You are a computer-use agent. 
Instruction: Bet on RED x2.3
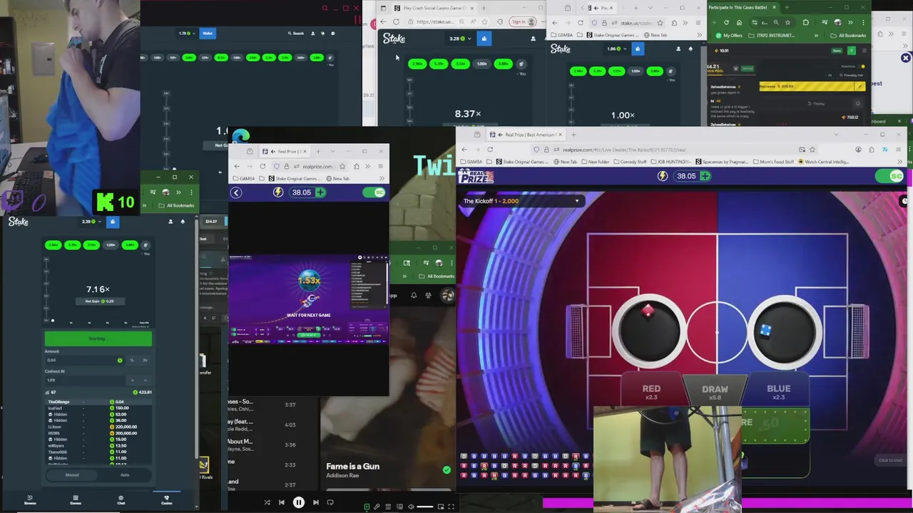click(651, 392)
